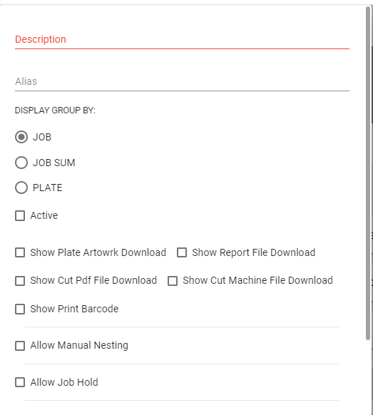Check the Show Report File Download box
Screen dimensions: 373x415
coord(182,252)
